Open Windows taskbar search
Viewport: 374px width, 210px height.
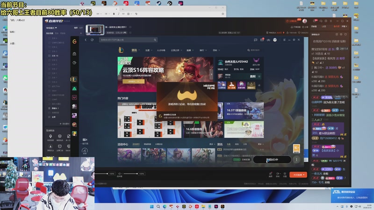coord(158,206)
